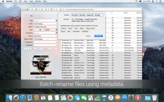
Task: Select the 'Onto This' title cell
Action: coord(77,50)
